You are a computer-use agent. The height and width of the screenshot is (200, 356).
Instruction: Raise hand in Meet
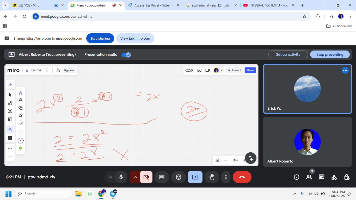point(212,177)
